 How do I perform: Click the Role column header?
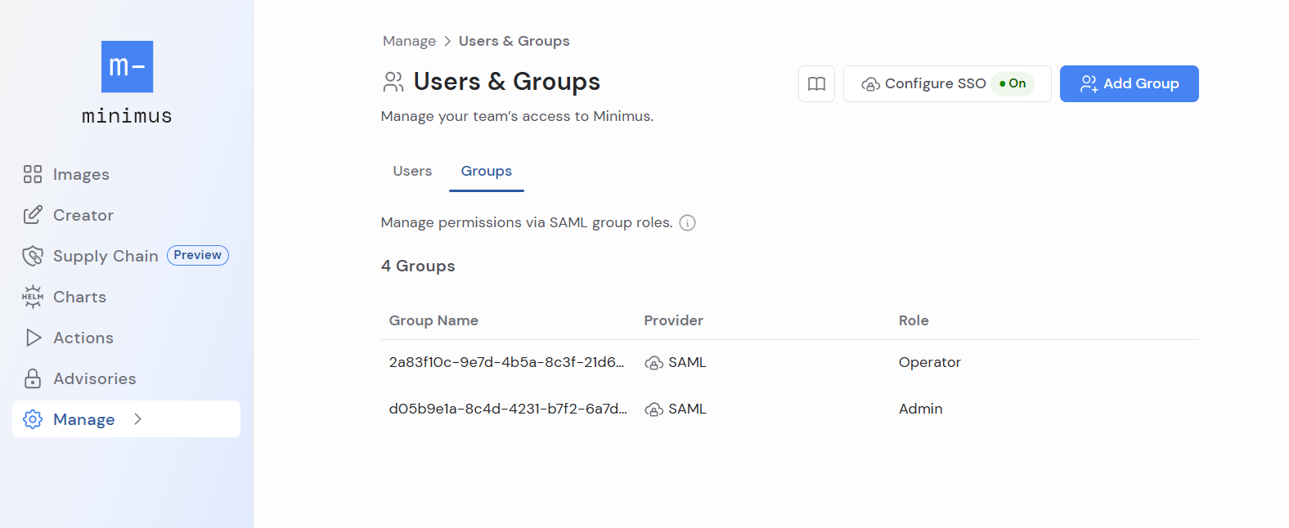(x=914, y=320)
